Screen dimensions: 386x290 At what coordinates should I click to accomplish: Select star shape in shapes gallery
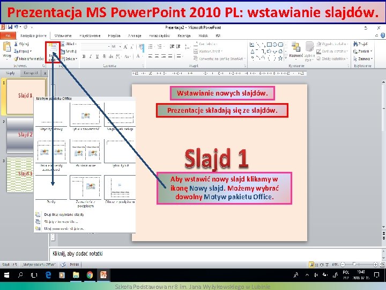280,59
